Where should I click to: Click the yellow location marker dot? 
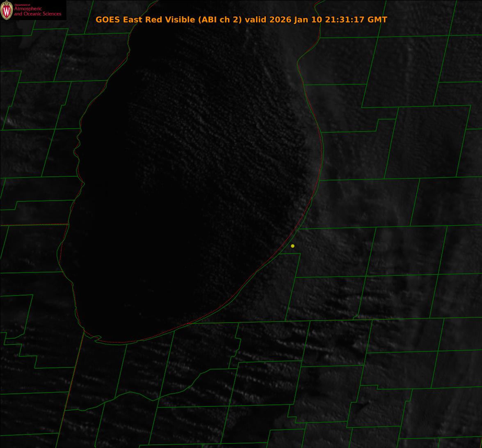tap(292, 246)
